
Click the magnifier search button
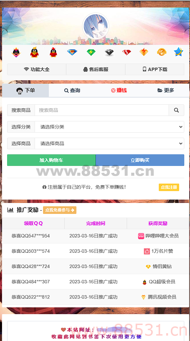tap(176, 110)
